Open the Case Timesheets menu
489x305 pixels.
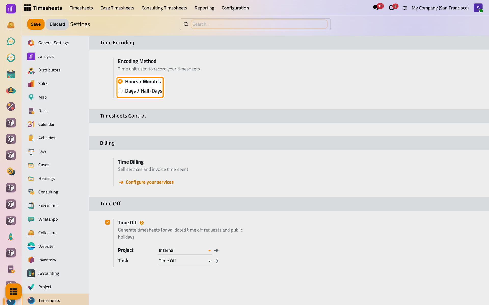pos(117,8)
